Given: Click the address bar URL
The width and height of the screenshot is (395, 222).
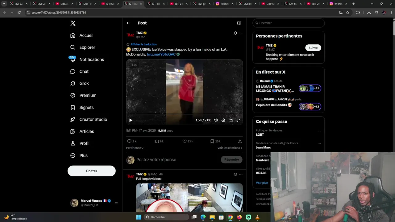Looking at the screenshot, I should (59, 13).
